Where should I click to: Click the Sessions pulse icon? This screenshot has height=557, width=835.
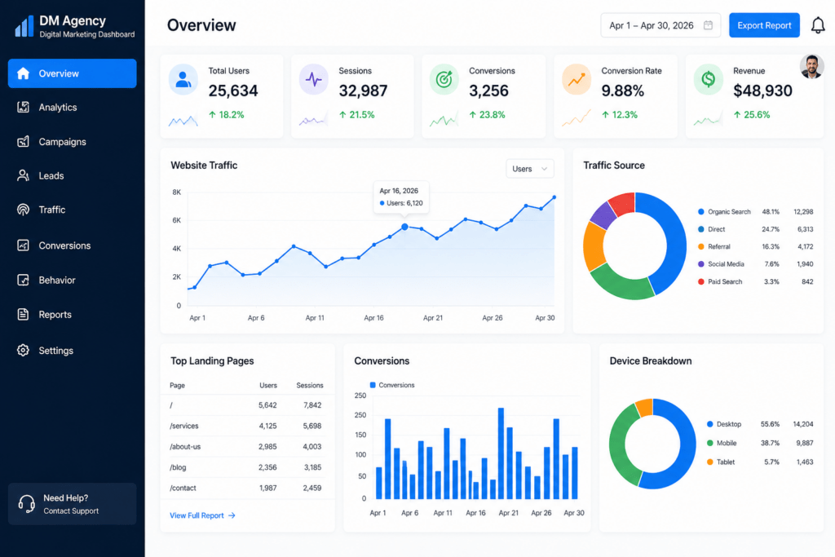point(314,80)
